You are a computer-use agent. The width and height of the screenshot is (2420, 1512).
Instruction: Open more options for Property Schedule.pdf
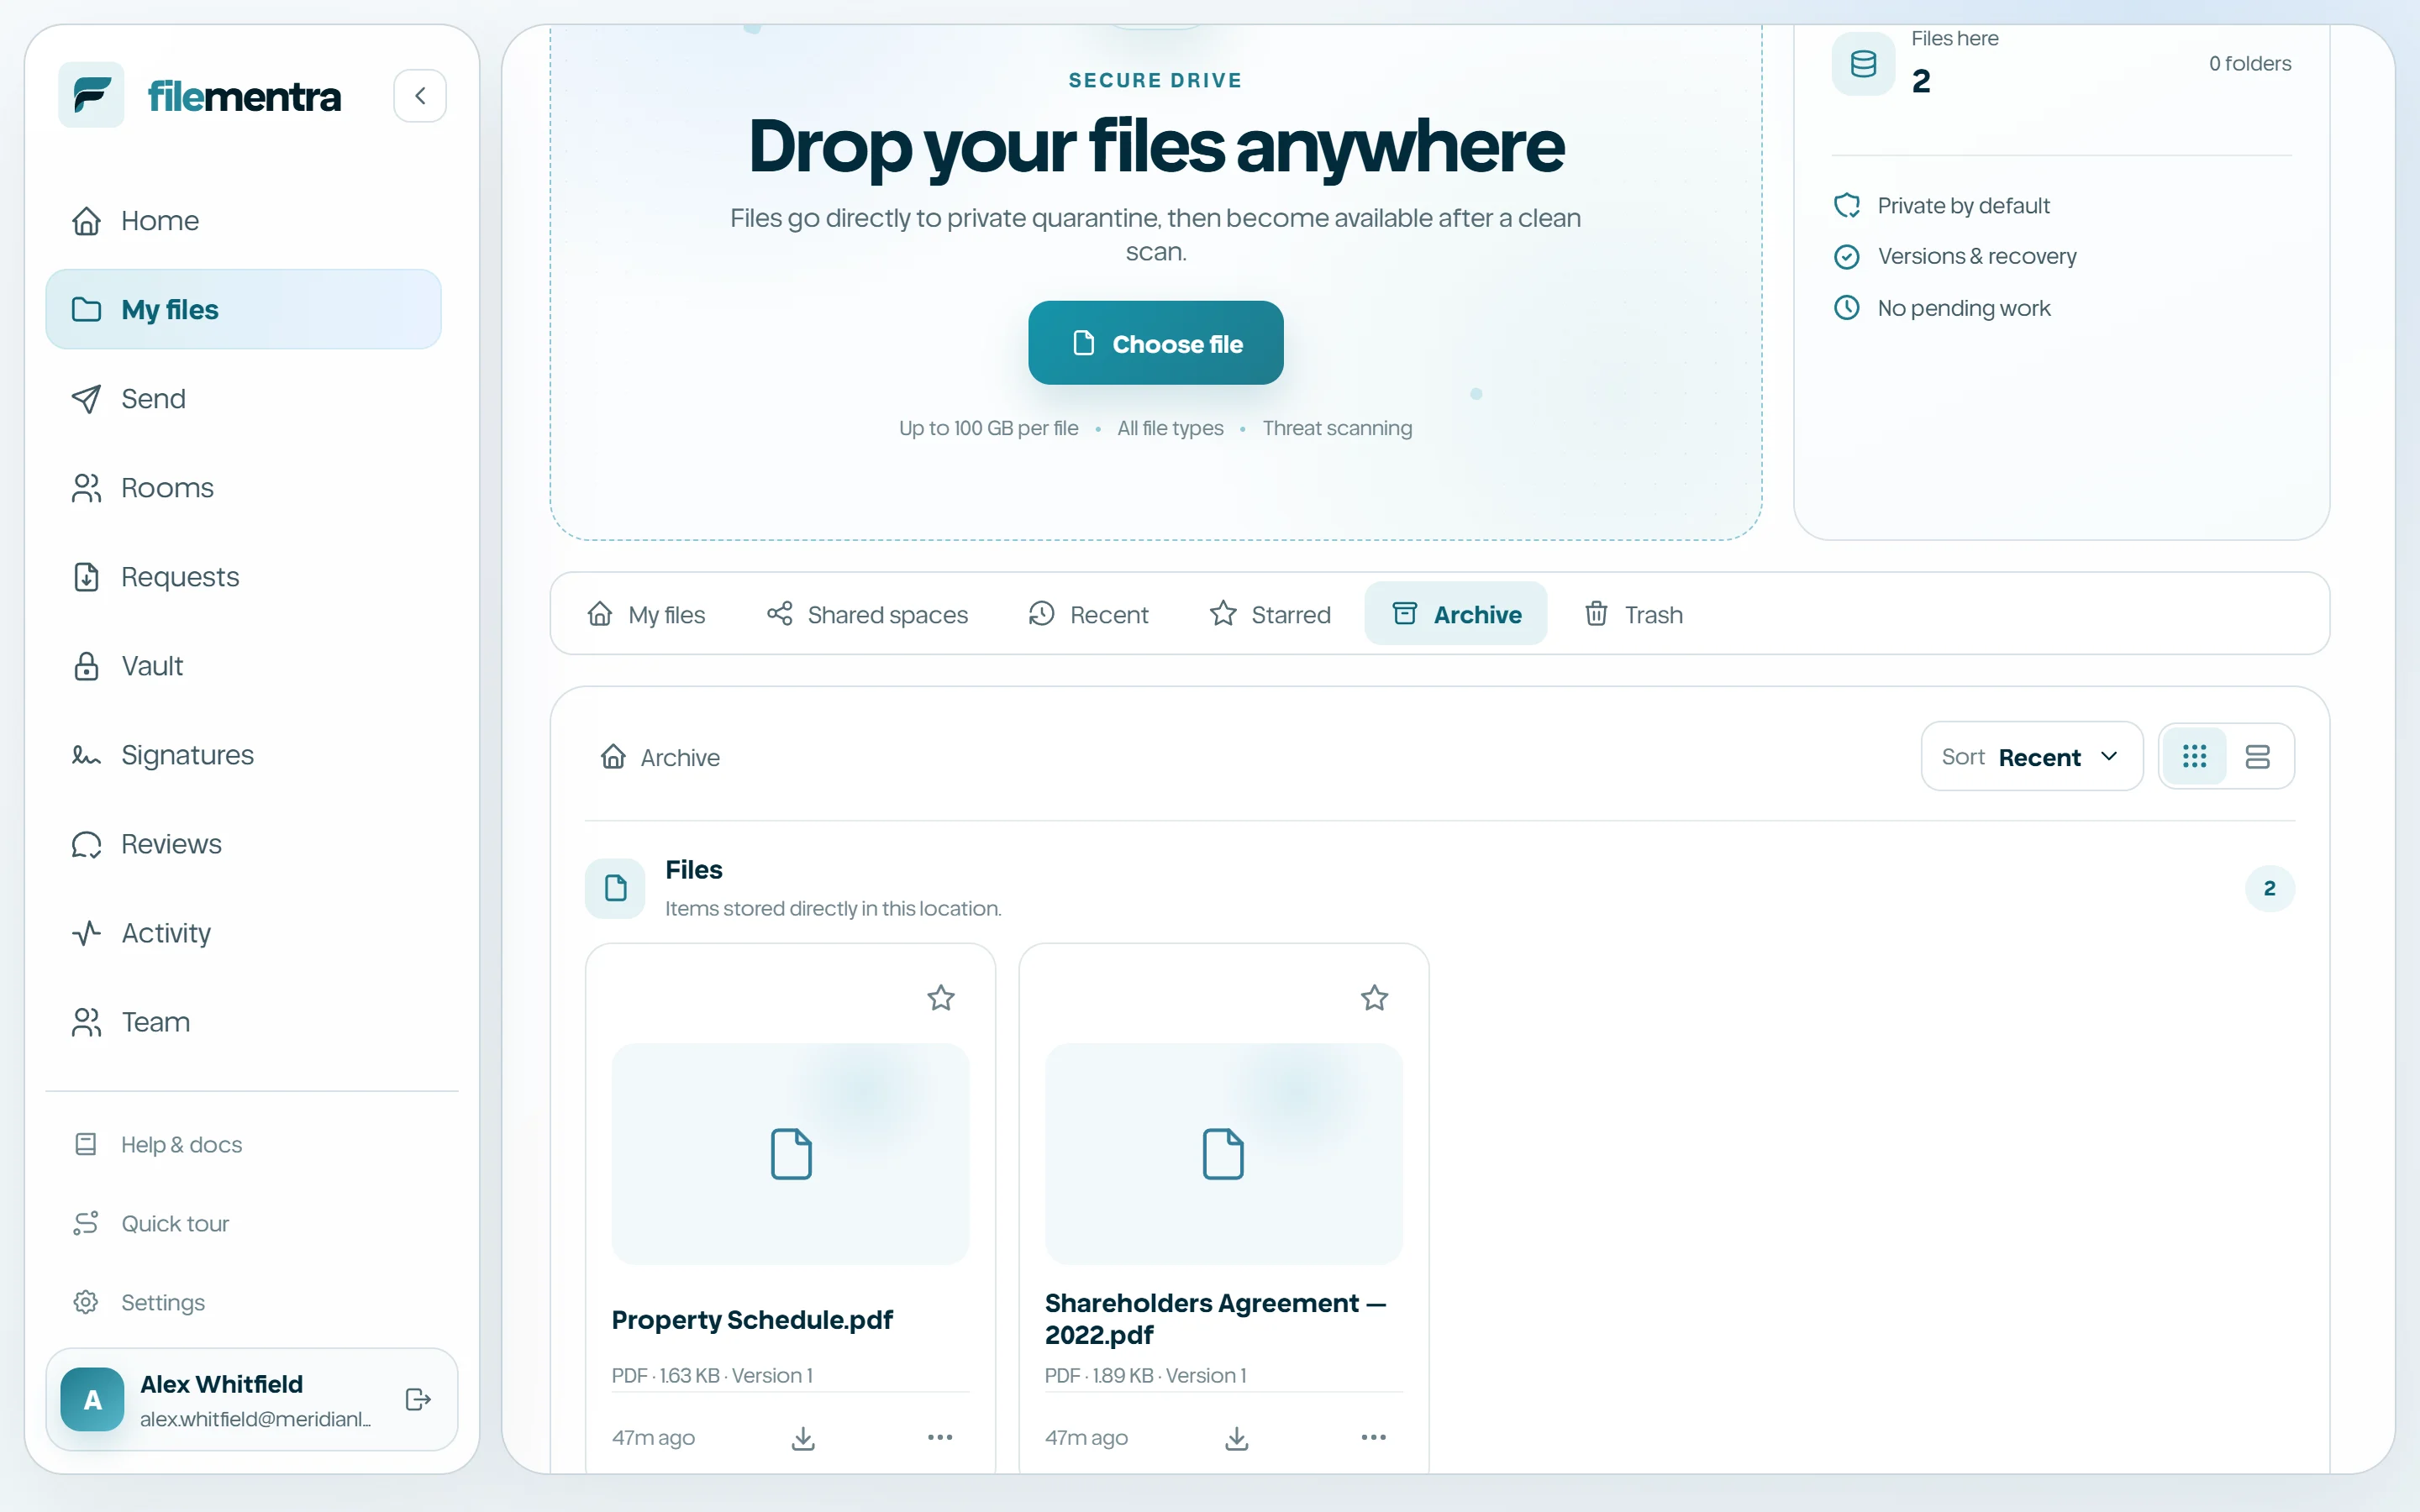click(x=940, y=1437)
